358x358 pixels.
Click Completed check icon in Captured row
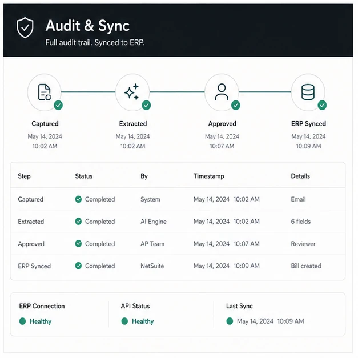(x=78, y=199)
